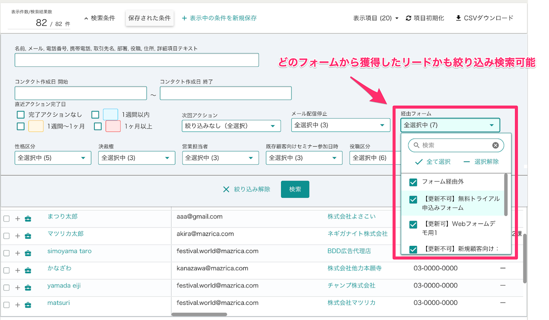Click the CSV download icon
549x320 pixels.
(x=458, y=18)
